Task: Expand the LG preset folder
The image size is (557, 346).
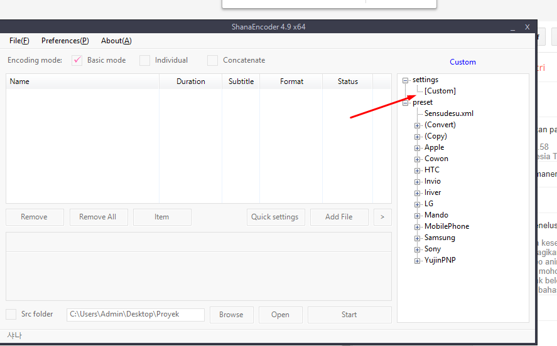Action: click(x=417, y=204)
